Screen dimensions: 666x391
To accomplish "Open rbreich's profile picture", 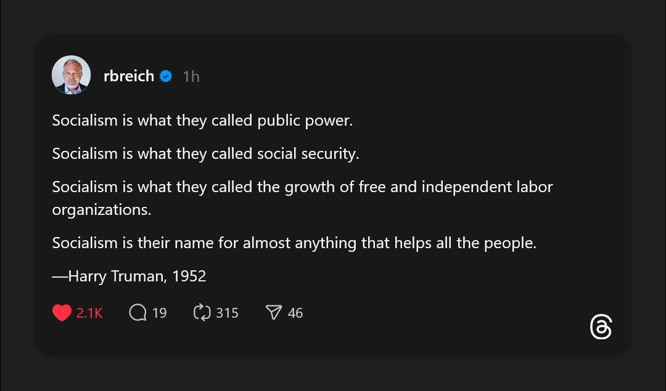I will (71, 75).
